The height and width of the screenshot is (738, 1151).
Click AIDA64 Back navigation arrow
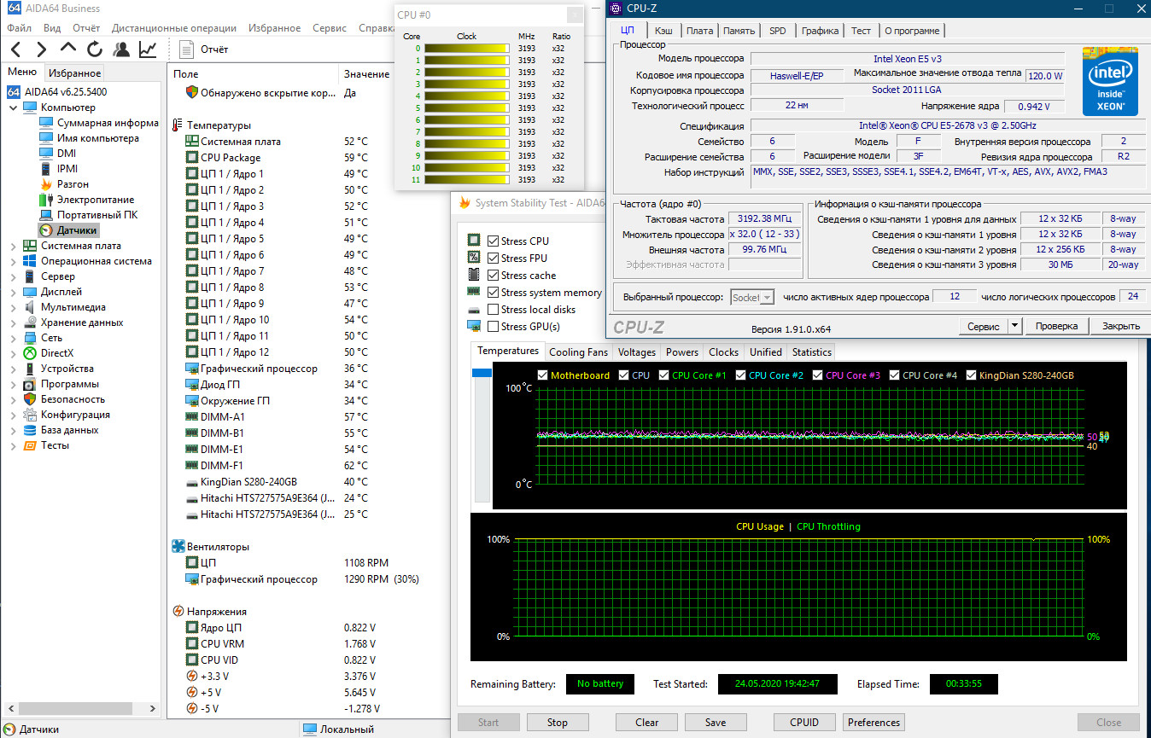pos(16,49)
